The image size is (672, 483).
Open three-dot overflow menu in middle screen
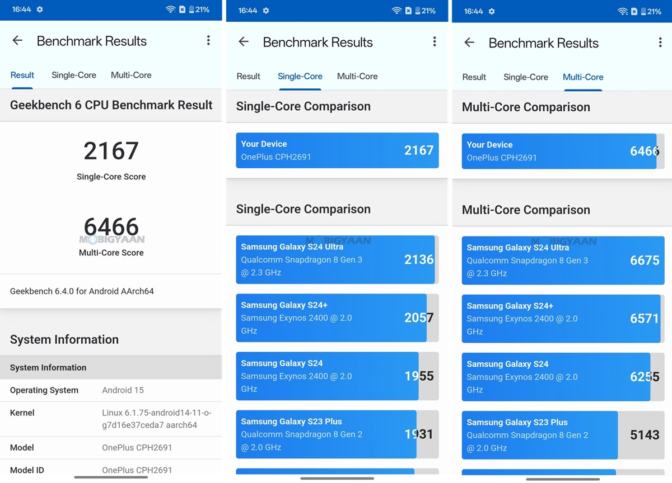434,41
